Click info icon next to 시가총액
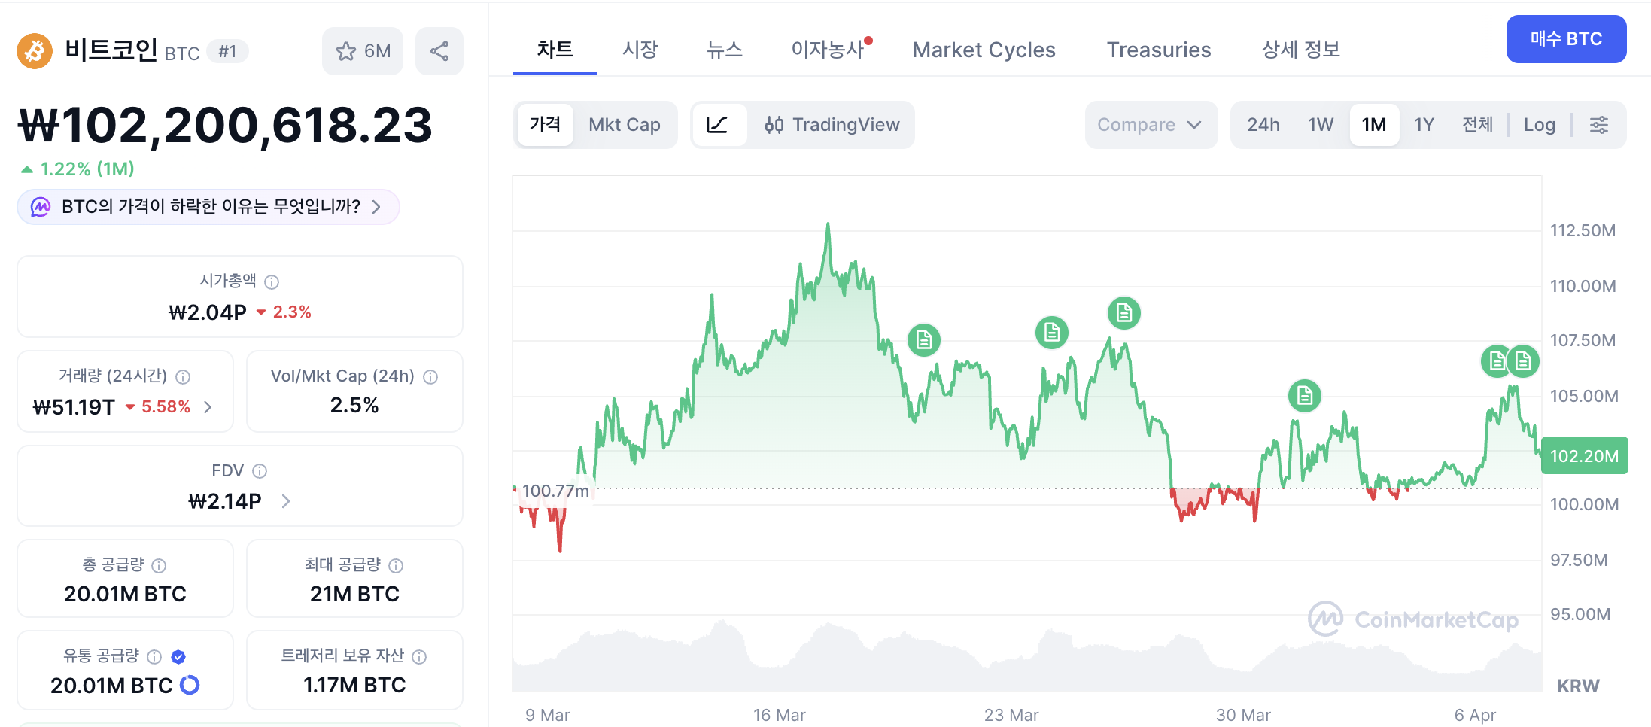 [272, 281]
